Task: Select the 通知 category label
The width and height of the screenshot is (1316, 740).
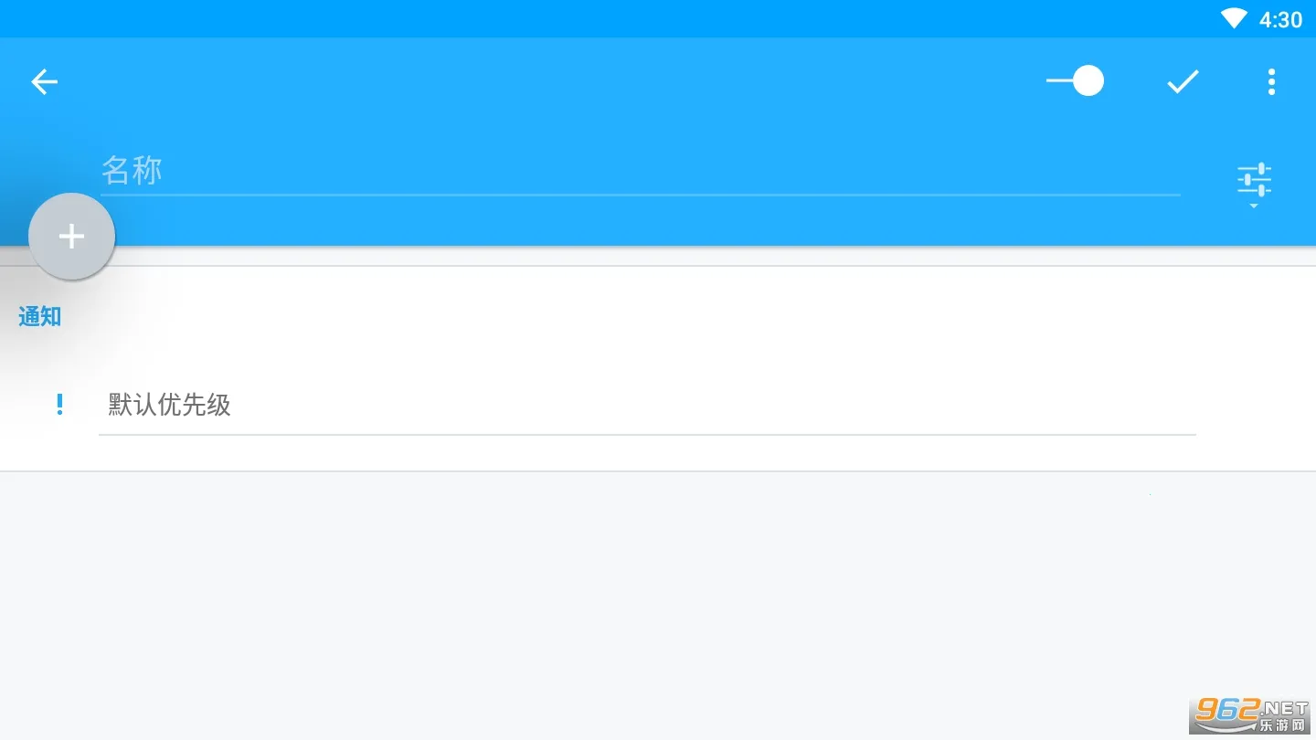Action: pos(40,317)
